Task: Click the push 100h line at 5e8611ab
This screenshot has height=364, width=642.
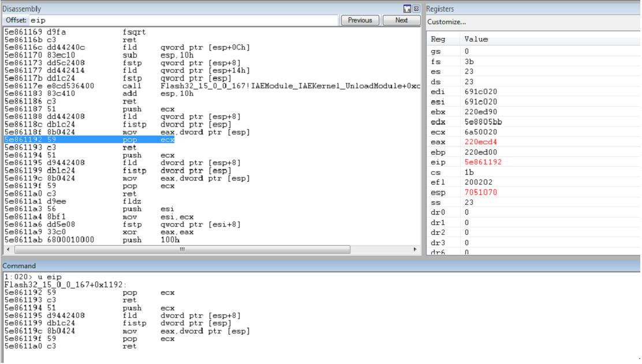Action: click(x=92, y=239)
